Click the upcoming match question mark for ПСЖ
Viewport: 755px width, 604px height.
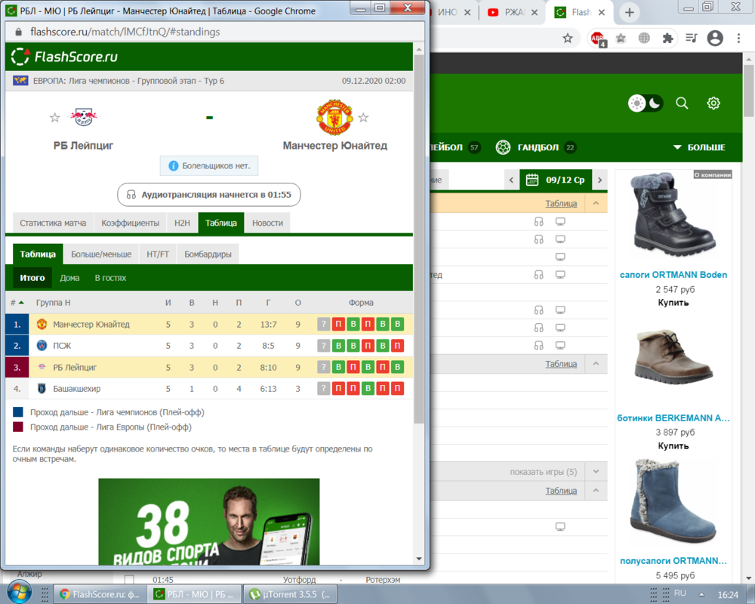pos(324,345)
